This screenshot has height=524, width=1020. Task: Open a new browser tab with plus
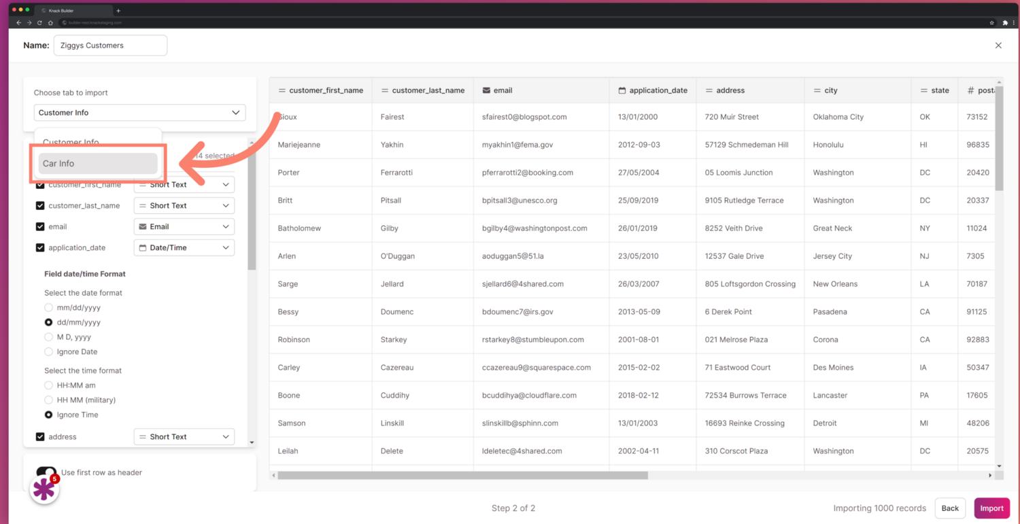[118, 11]
